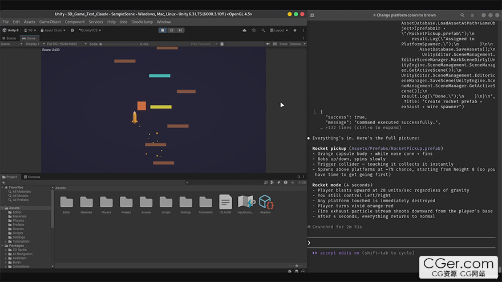Click the add asset plus button
Viewport: 502px width, 282px height.
click(3, 183)
